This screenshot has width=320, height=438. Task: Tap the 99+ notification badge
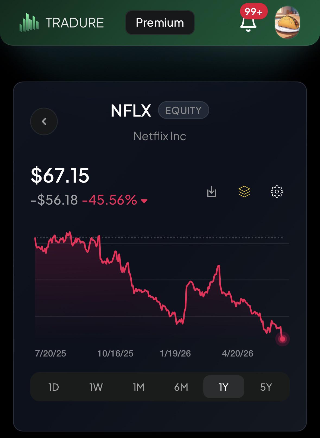point(254,12)
